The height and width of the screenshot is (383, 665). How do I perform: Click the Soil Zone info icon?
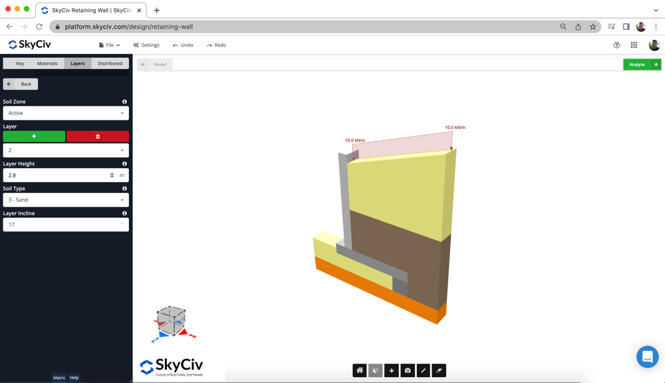tap(125, 101)
